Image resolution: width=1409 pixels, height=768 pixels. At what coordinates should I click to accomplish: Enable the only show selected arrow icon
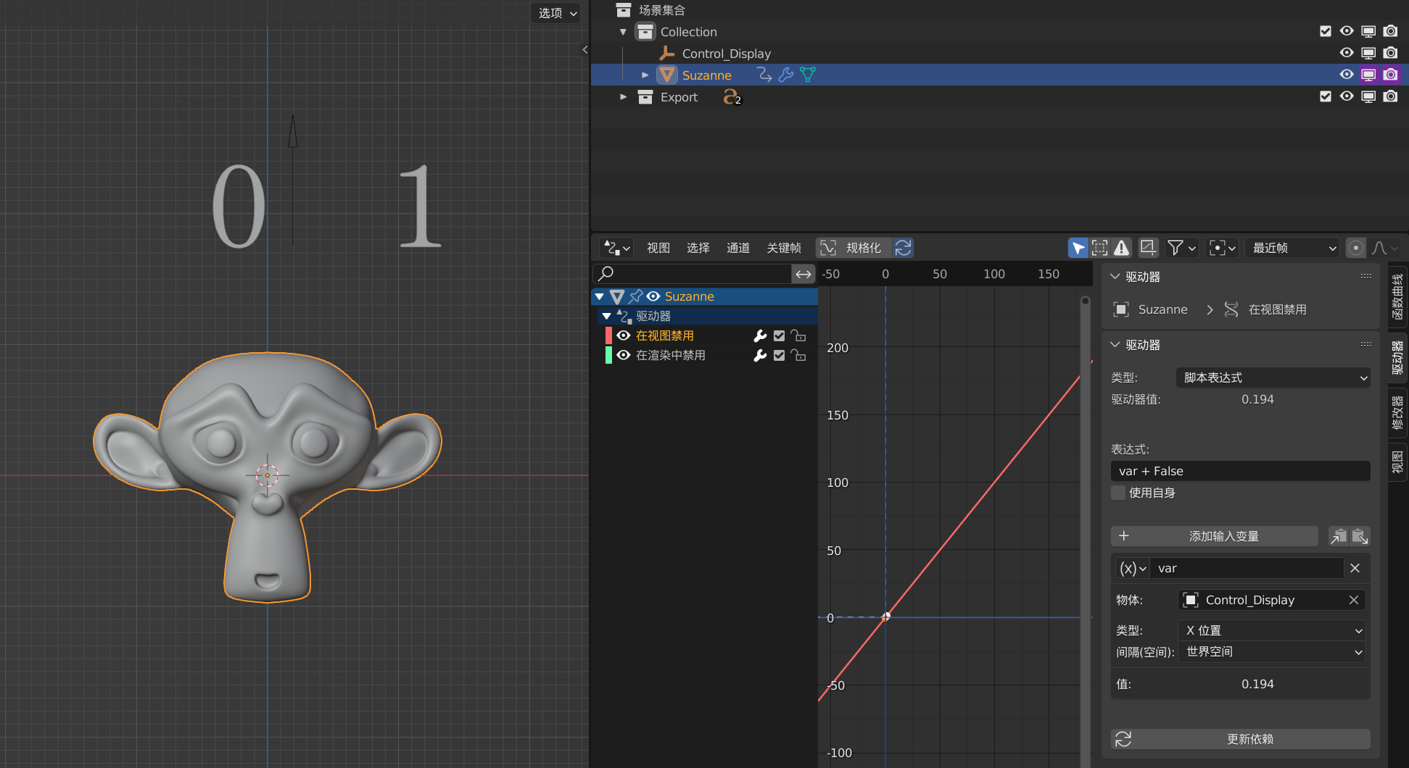click(1078, 248)
